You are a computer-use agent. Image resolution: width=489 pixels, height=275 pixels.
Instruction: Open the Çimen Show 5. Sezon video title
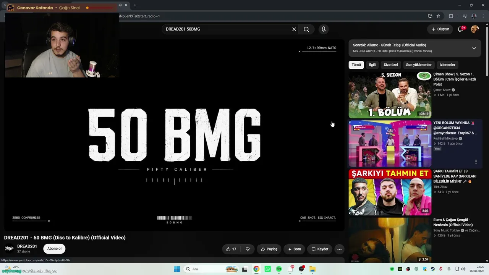click(455, 79)
